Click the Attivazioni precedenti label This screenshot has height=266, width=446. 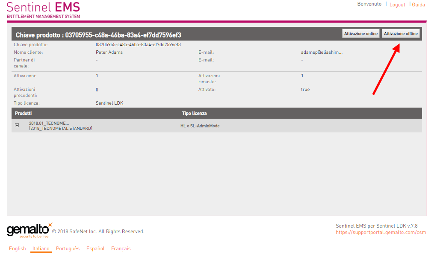25,92
